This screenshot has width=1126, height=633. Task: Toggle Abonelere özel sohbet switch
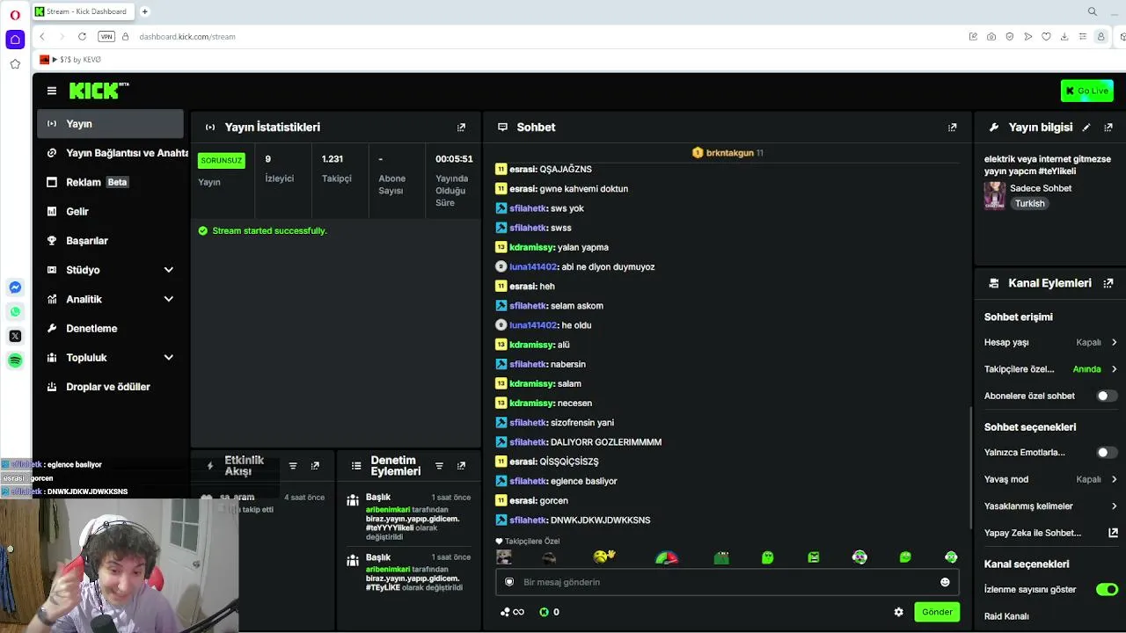pos(1107,396)
